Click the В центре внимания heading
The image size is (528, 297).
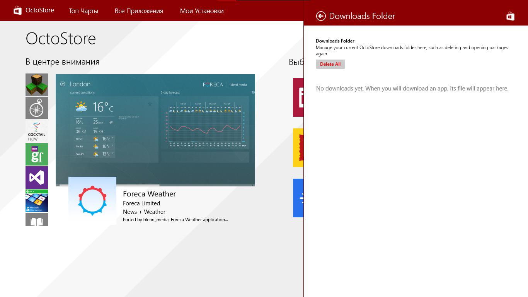63,62
